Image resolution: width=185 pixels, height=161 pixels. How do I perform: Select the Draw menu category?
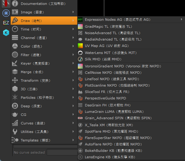[x=44, y=21]
